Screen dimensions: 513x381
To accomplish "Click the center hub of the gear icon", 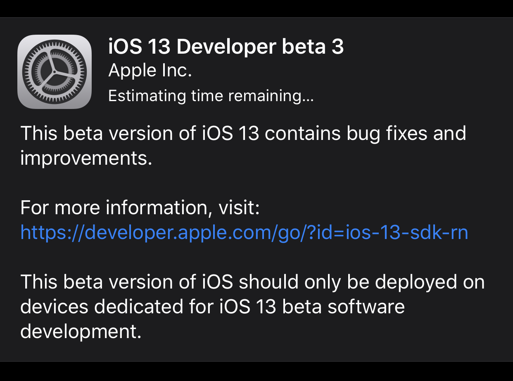I will coord(54,72).
